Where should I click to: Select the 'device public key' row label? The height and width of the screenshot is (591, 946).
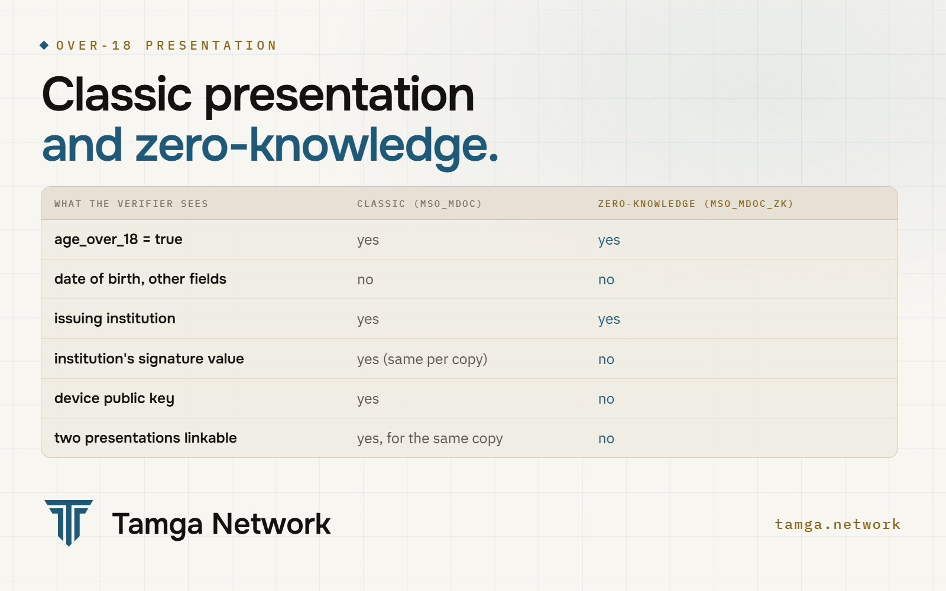[114, 398]
